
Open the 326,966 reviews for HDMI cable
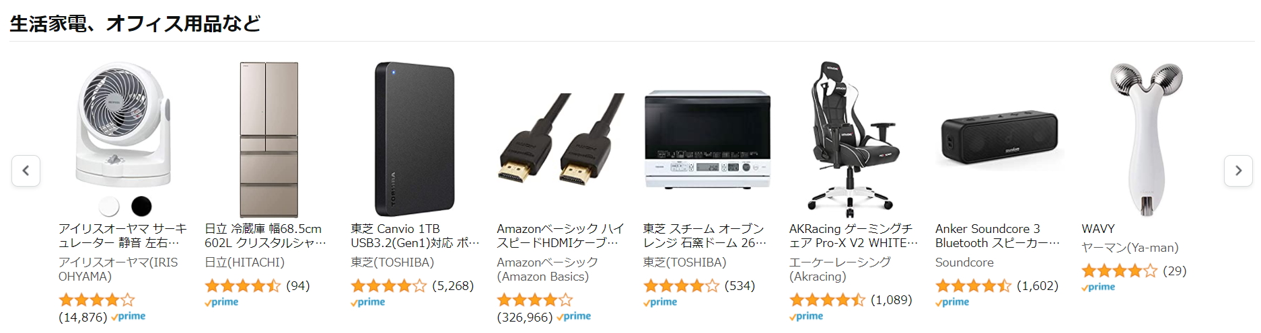525,317
